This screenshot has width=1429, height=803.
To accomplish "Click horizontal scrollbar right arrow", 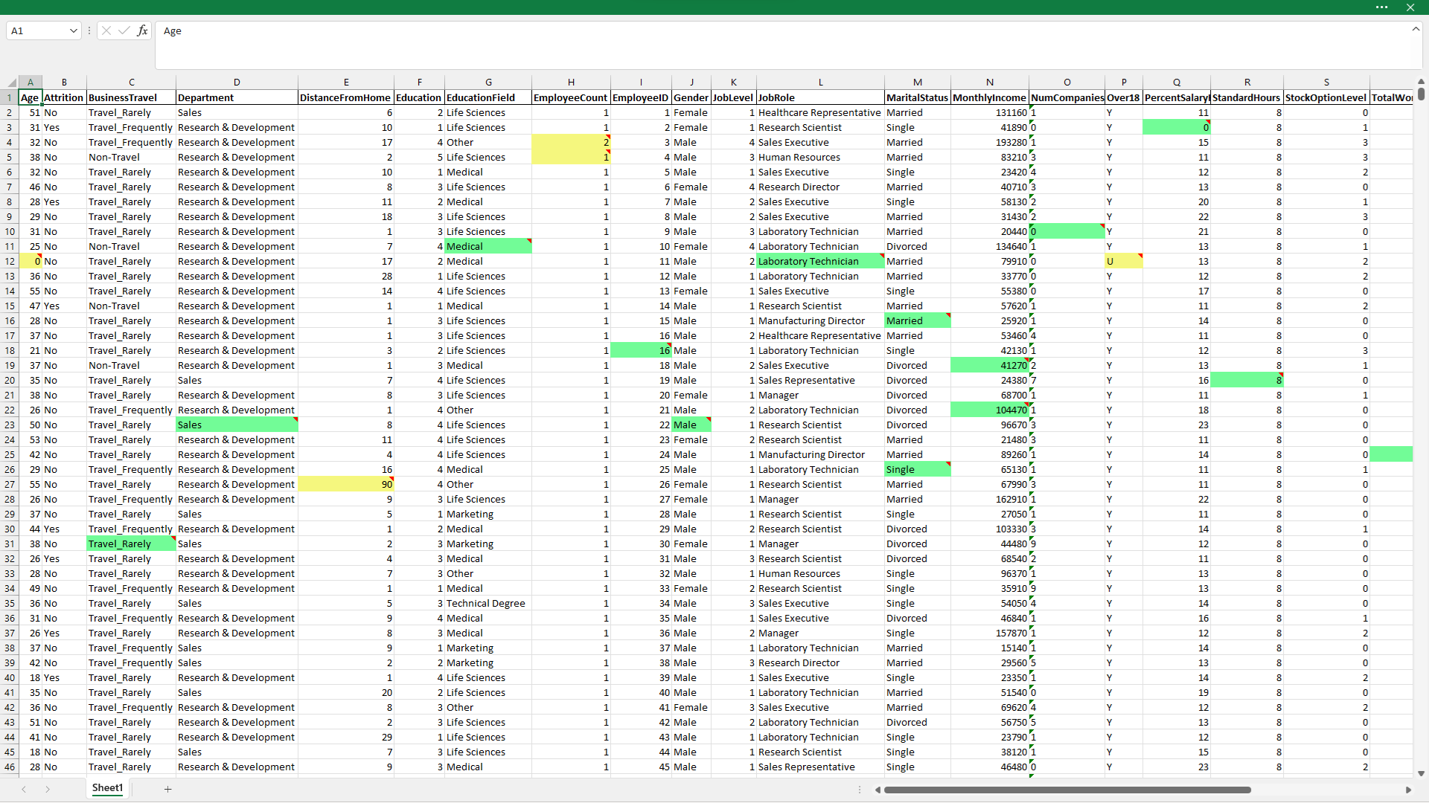I will pyautogui.click(x=1408, y=790).
